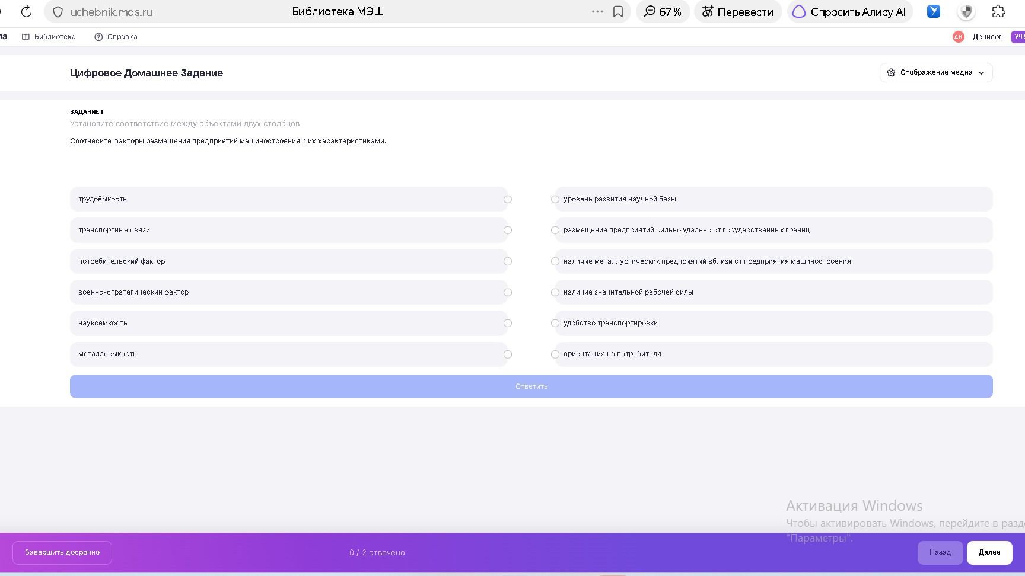Bookmark this page with the bookmark icon

(618, 12)
